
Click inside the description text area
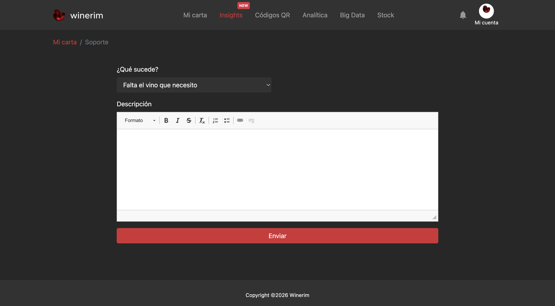pyautogui.click(x=277, y=169)
